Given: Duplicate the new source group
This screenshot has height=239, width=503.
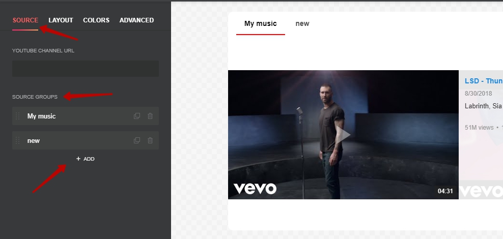Looking at the screenshot, I should (137, 140).
